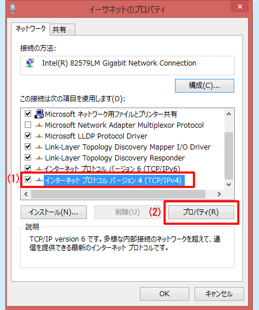Uncheck Microsoft ネットワーク用ファイルとプリンター共有
This screenshot has width=259, height=310.
[28, 114]
